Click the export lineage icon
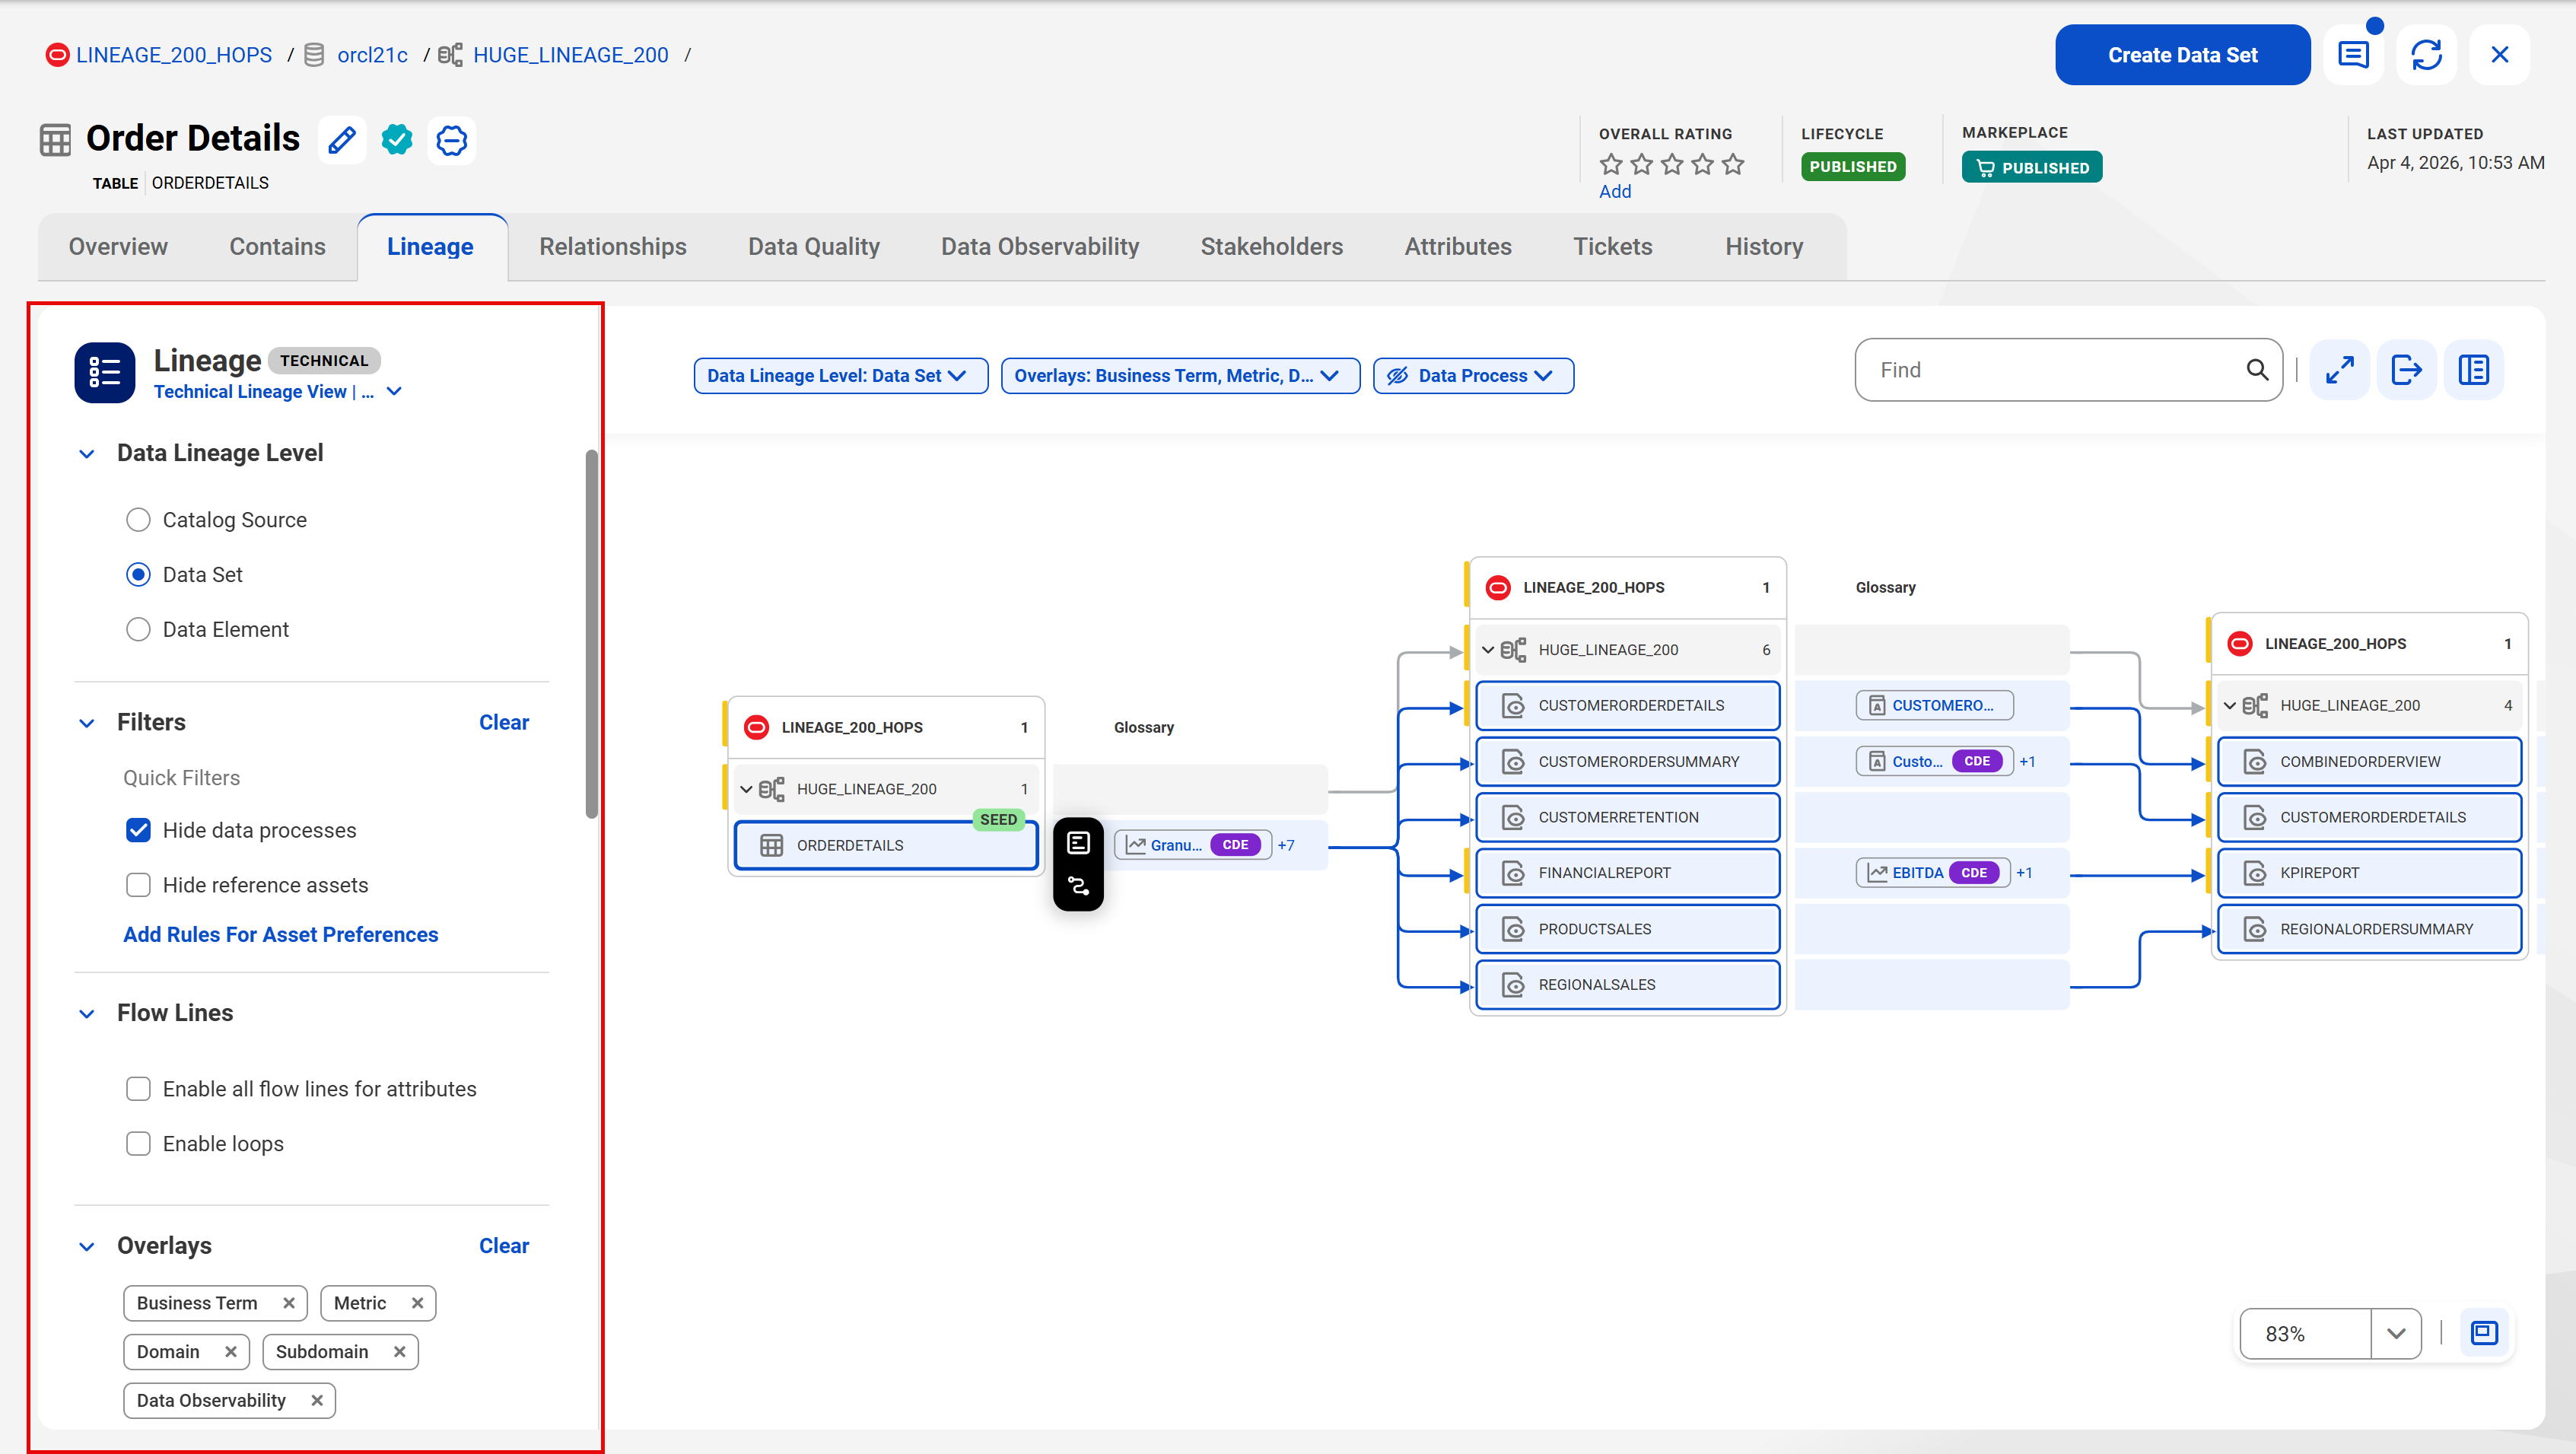The image size is (2576, 1454). pyautogui.click(x=2407, y=370)
